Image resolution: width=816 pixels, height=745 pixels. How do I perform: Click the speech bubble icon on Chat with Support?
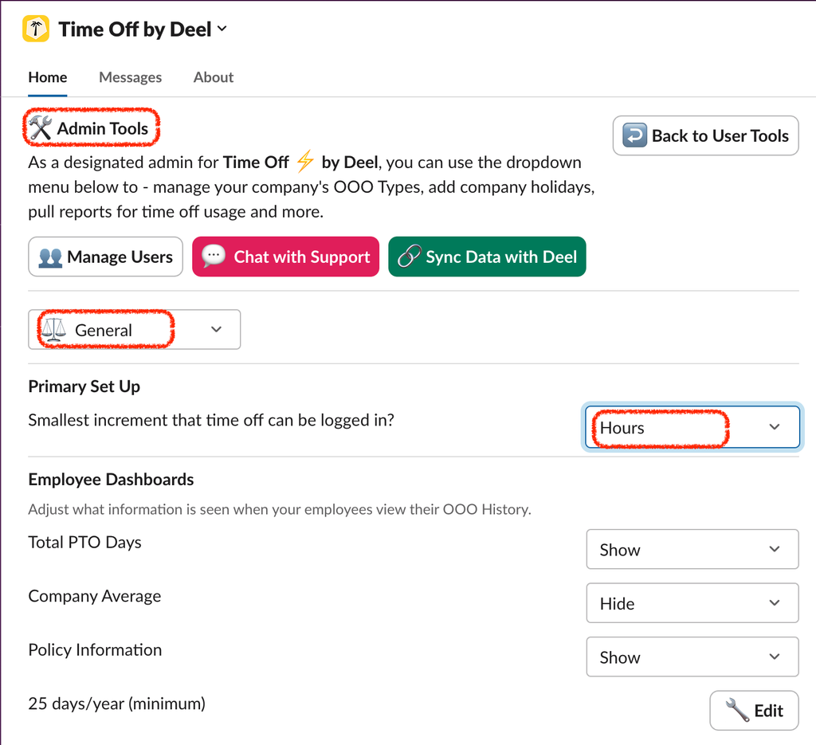tap(214, 257)
